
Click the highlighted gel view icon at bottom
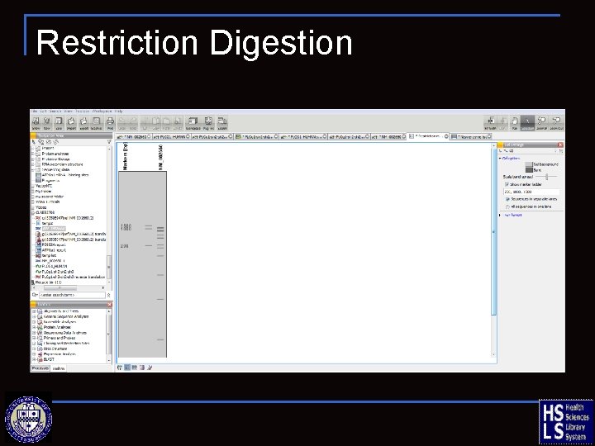[127, 368]
